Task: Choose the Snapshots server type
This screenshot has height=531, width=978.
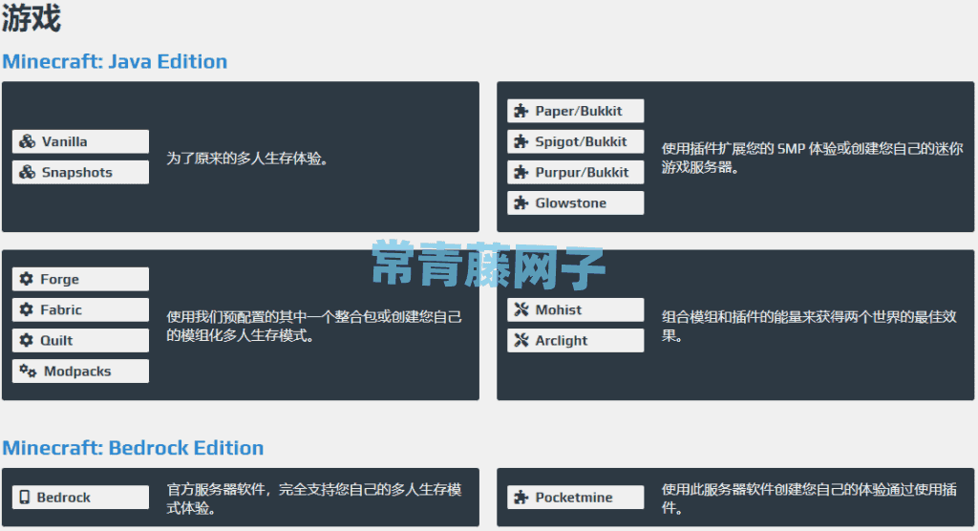Action: click(80, 172)
